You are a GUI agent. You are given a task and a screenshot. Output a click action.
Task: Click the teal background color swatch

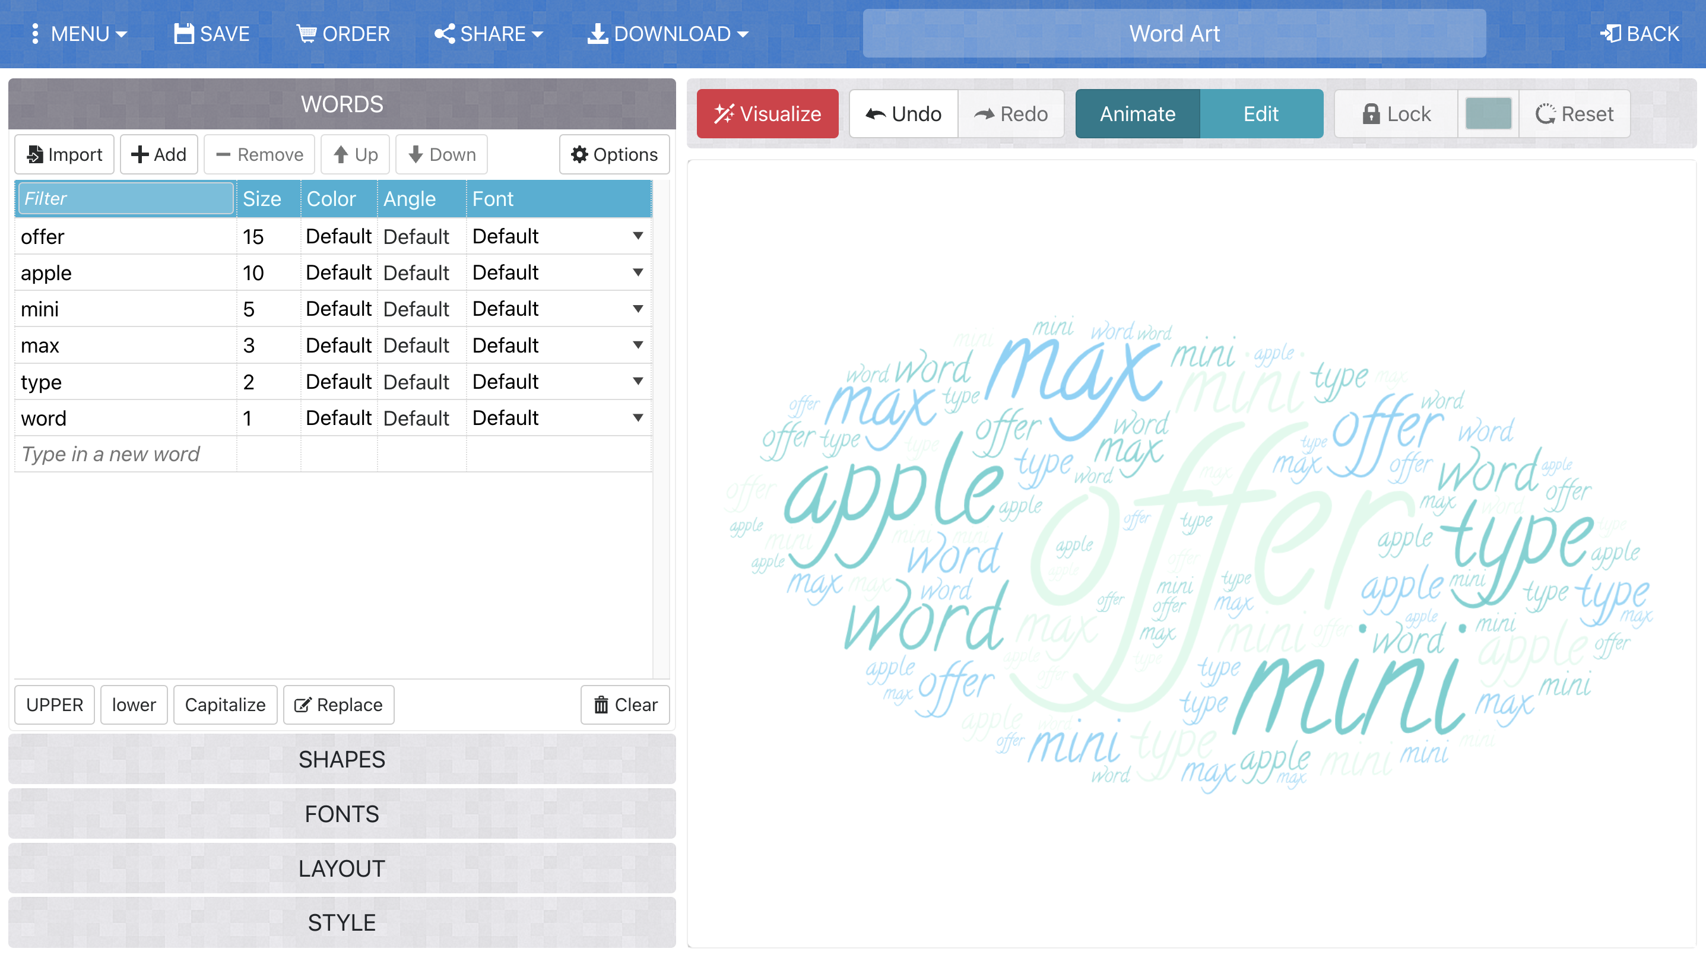(1488, 114)
